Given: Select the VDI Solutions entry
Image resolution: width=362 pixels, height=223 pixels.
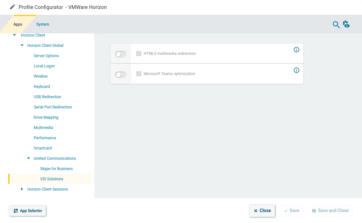Looking at the screenshot, I should click(x=50, y=179).
